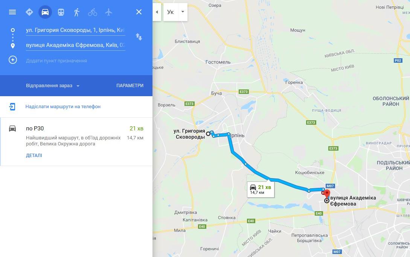Add destination plus icon
Image resolution: width=410 pixels, height=257 pixels.
(x=13, y=60)
